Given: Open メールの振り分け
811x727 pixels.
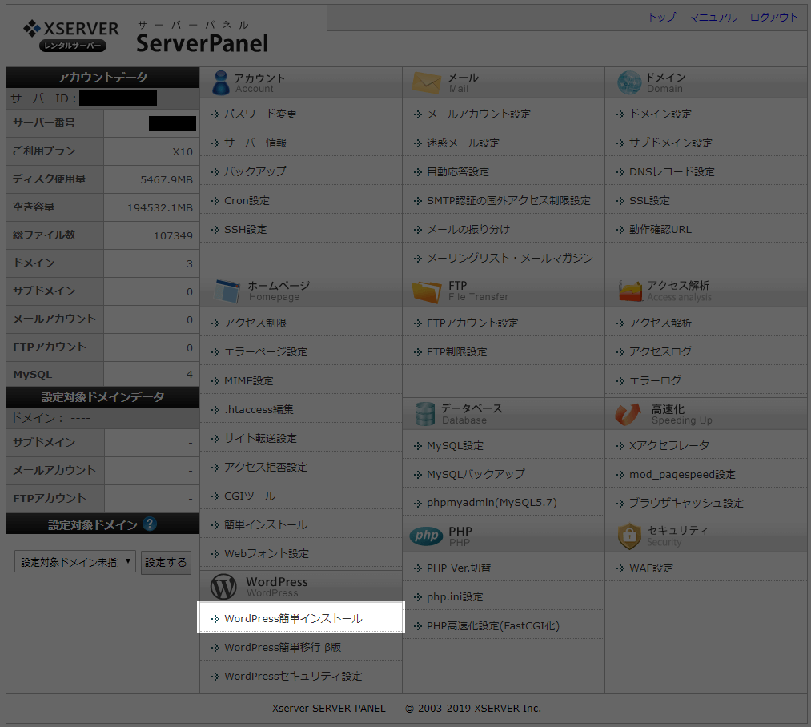Looking at the screenshot, I should (468, 229).
